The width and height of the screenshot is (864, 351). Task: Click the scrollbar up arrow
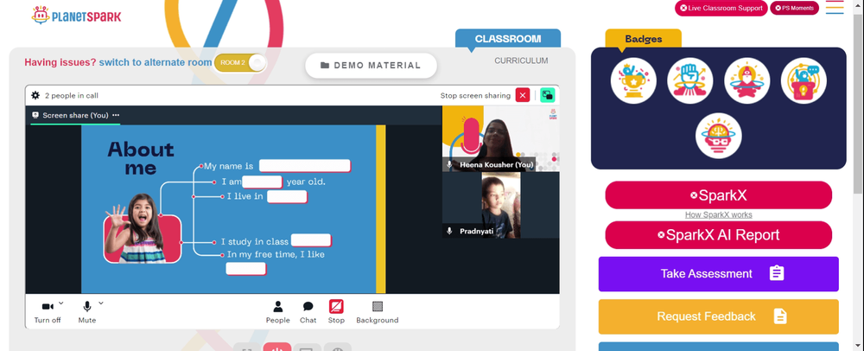(x=859, y=3)
